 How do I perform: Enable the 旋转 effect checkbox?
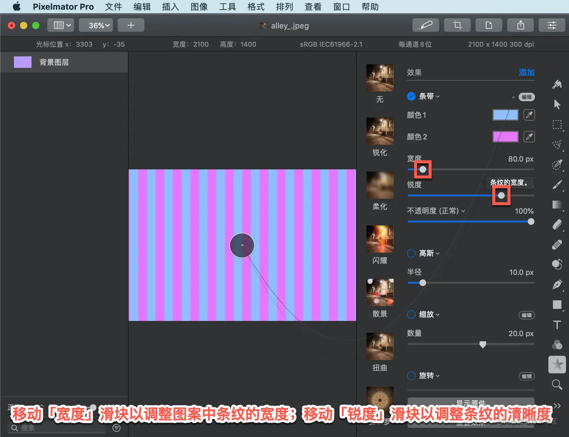tap(411, 376)
